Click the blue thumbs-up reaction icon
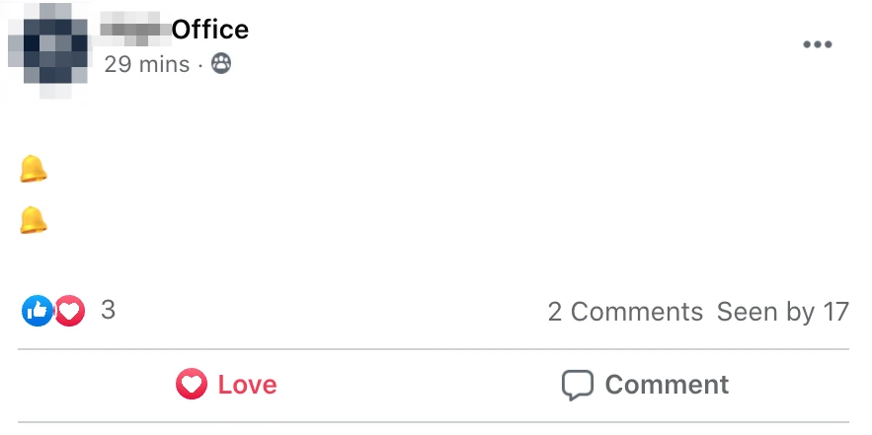Image resolution: width=872 pixels, height=435 pixels. click(x=38, y=311)
